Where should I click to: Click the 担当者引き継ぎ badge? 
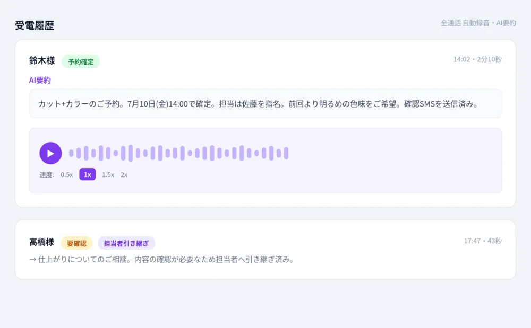[x=126, y=243]
